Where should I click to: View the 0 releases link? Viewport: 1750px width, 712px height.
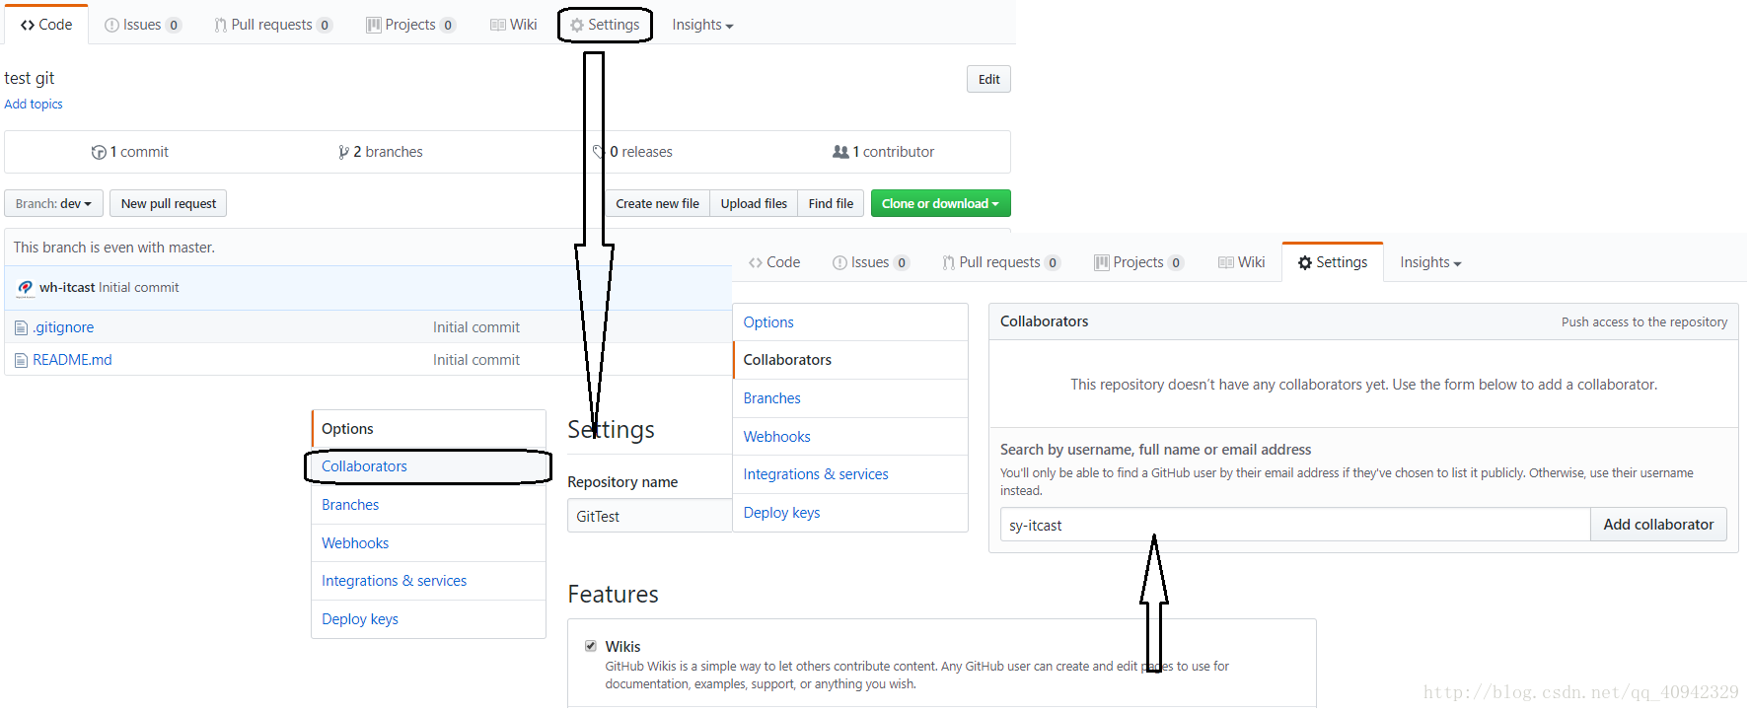[632, 152]
